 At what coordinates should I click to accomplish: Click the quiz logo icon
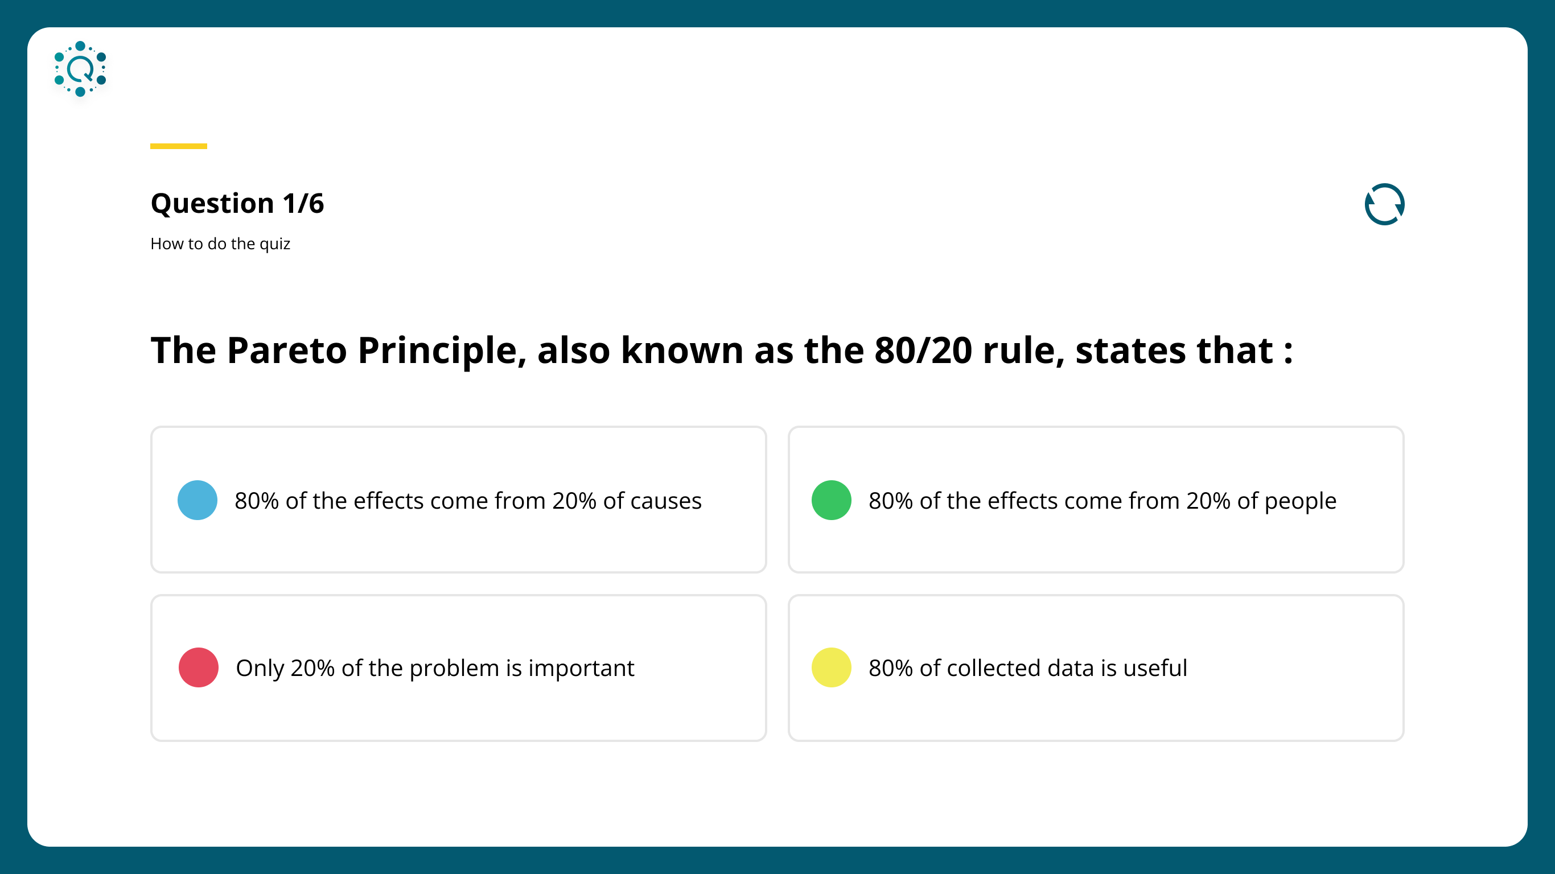[x=80, y=69]
